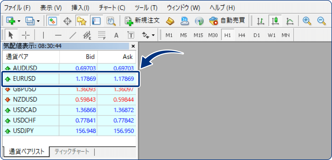
Task: Select the H4 timeframe
Action: 242,35
